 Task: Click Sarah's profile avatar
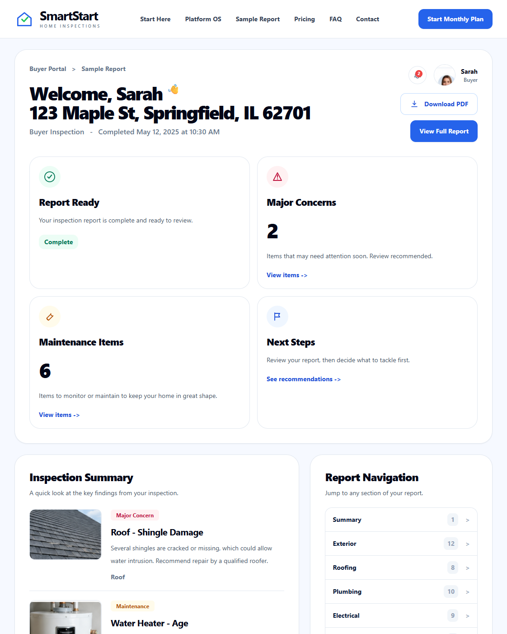point(445,75)
